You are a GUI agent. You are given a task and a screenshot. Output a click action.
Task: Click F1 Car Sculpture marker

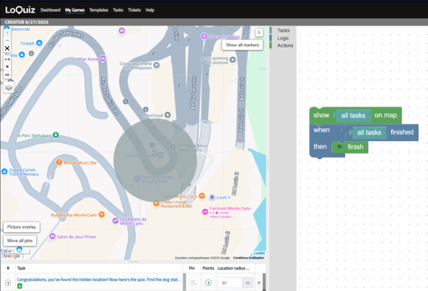pos(204,36)
